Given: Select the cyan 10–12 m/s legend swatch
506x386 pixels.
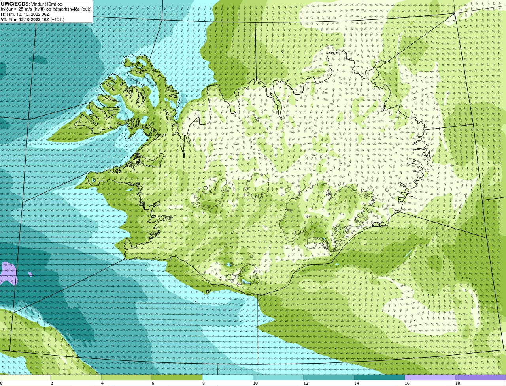Looking at the screenshot, I should (x=278, y=377).
